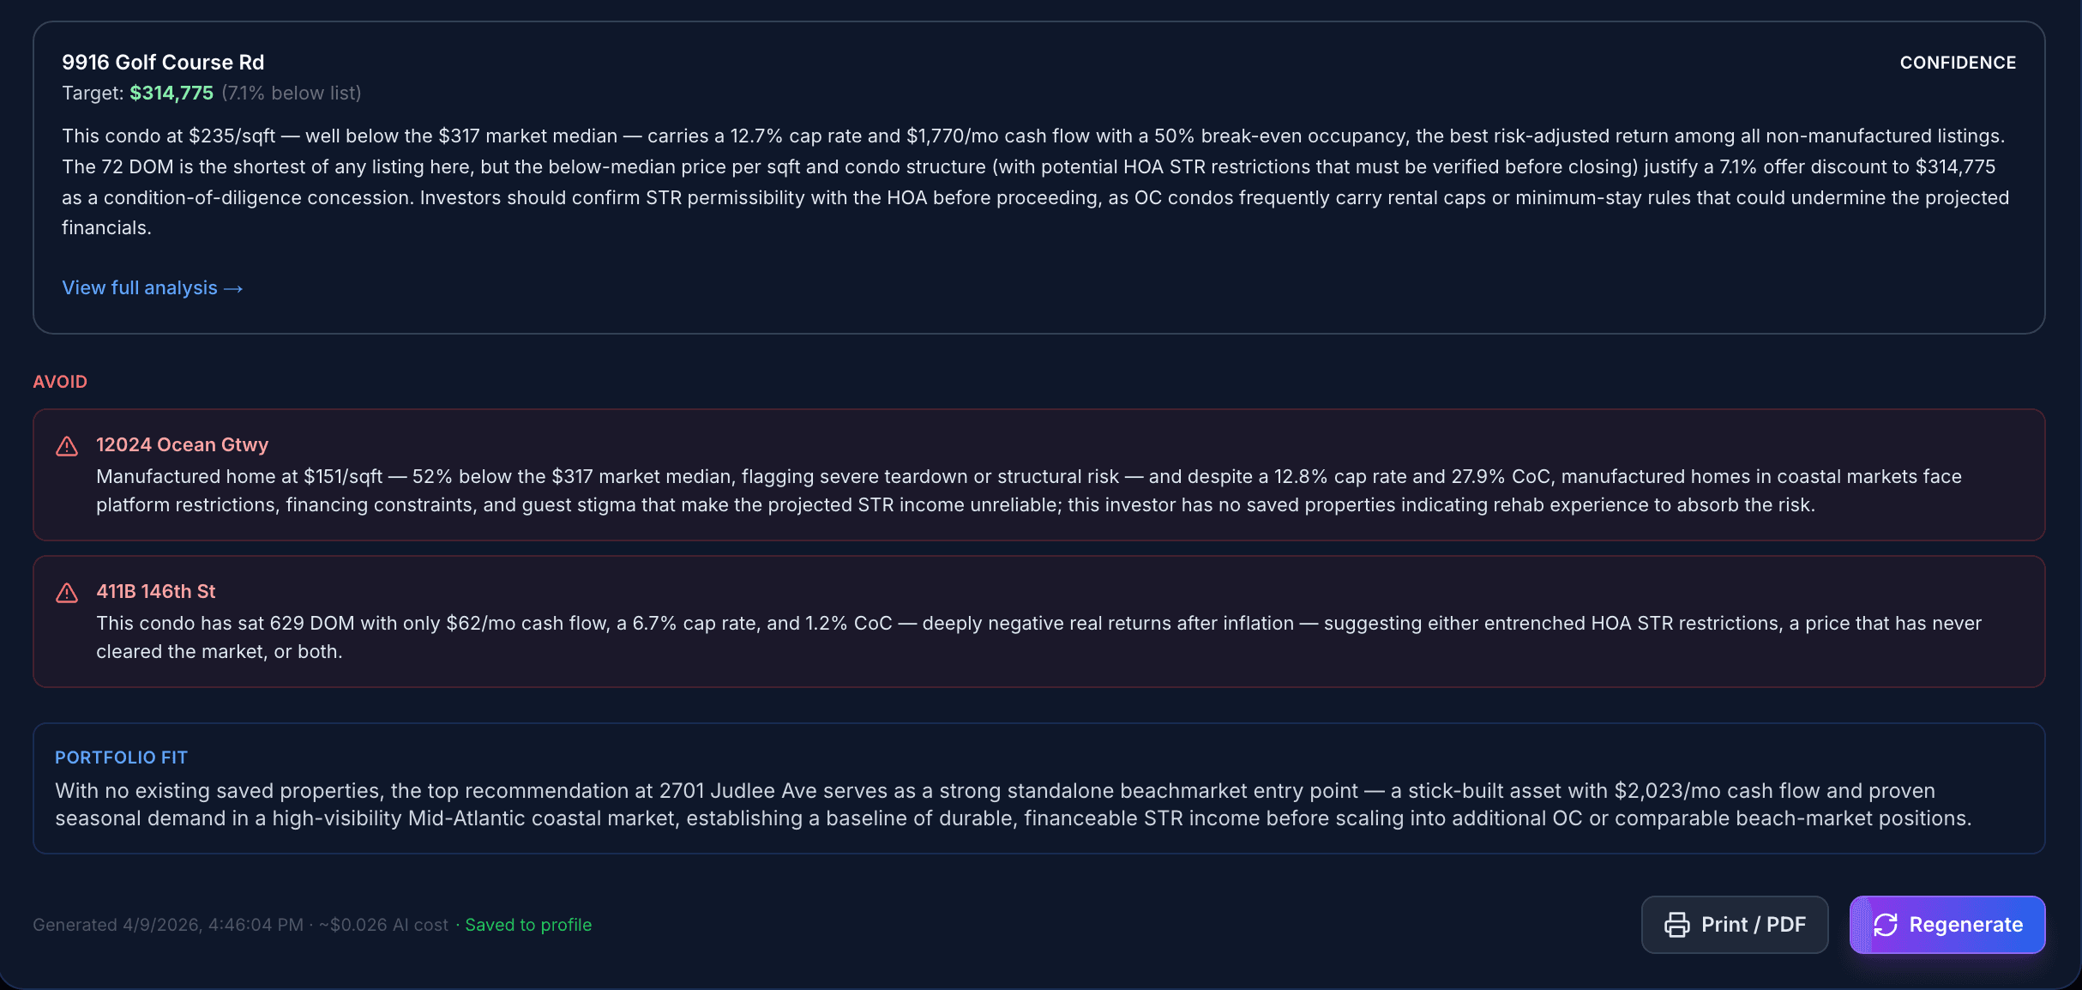2082x990 pixels.
Task: Click the 7.1% below list note
Action: tap(292, 93)
